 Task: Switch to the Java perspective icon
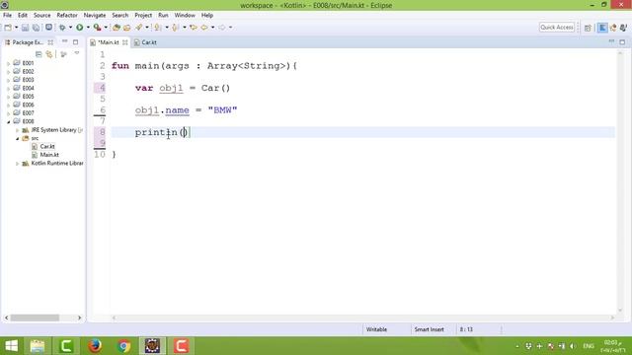[613, 28]
